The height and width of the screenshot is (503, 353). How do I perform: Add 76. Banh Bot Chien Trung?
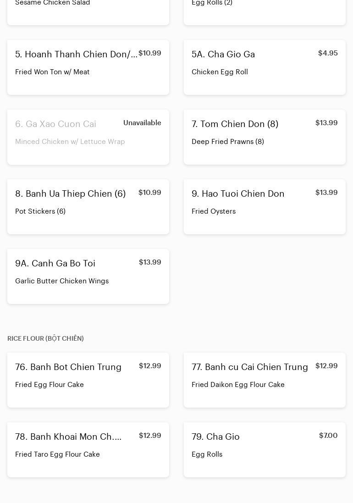[88, 380]
